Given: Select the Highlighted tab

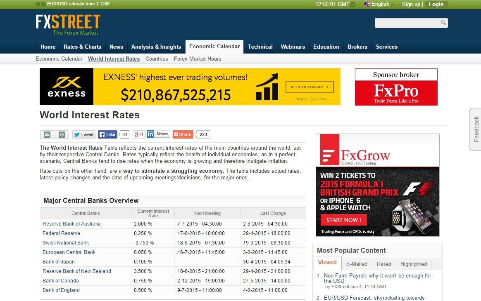Looking at the screenshot, I should pyautogui.click(x=414, y=264).
